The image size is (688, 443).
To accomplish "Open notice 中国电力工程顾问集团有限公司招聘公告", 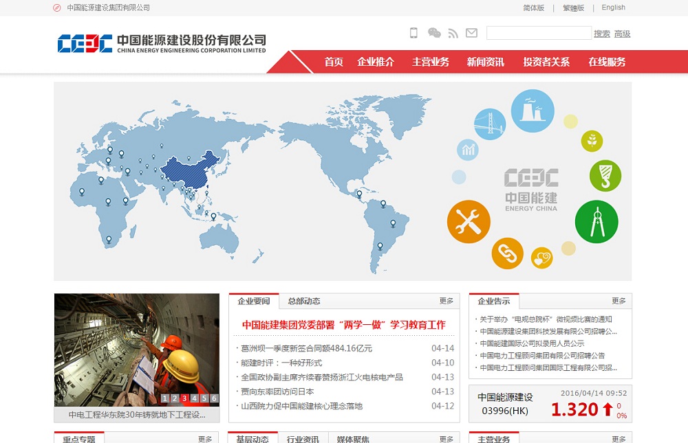I will click(542, 355).
